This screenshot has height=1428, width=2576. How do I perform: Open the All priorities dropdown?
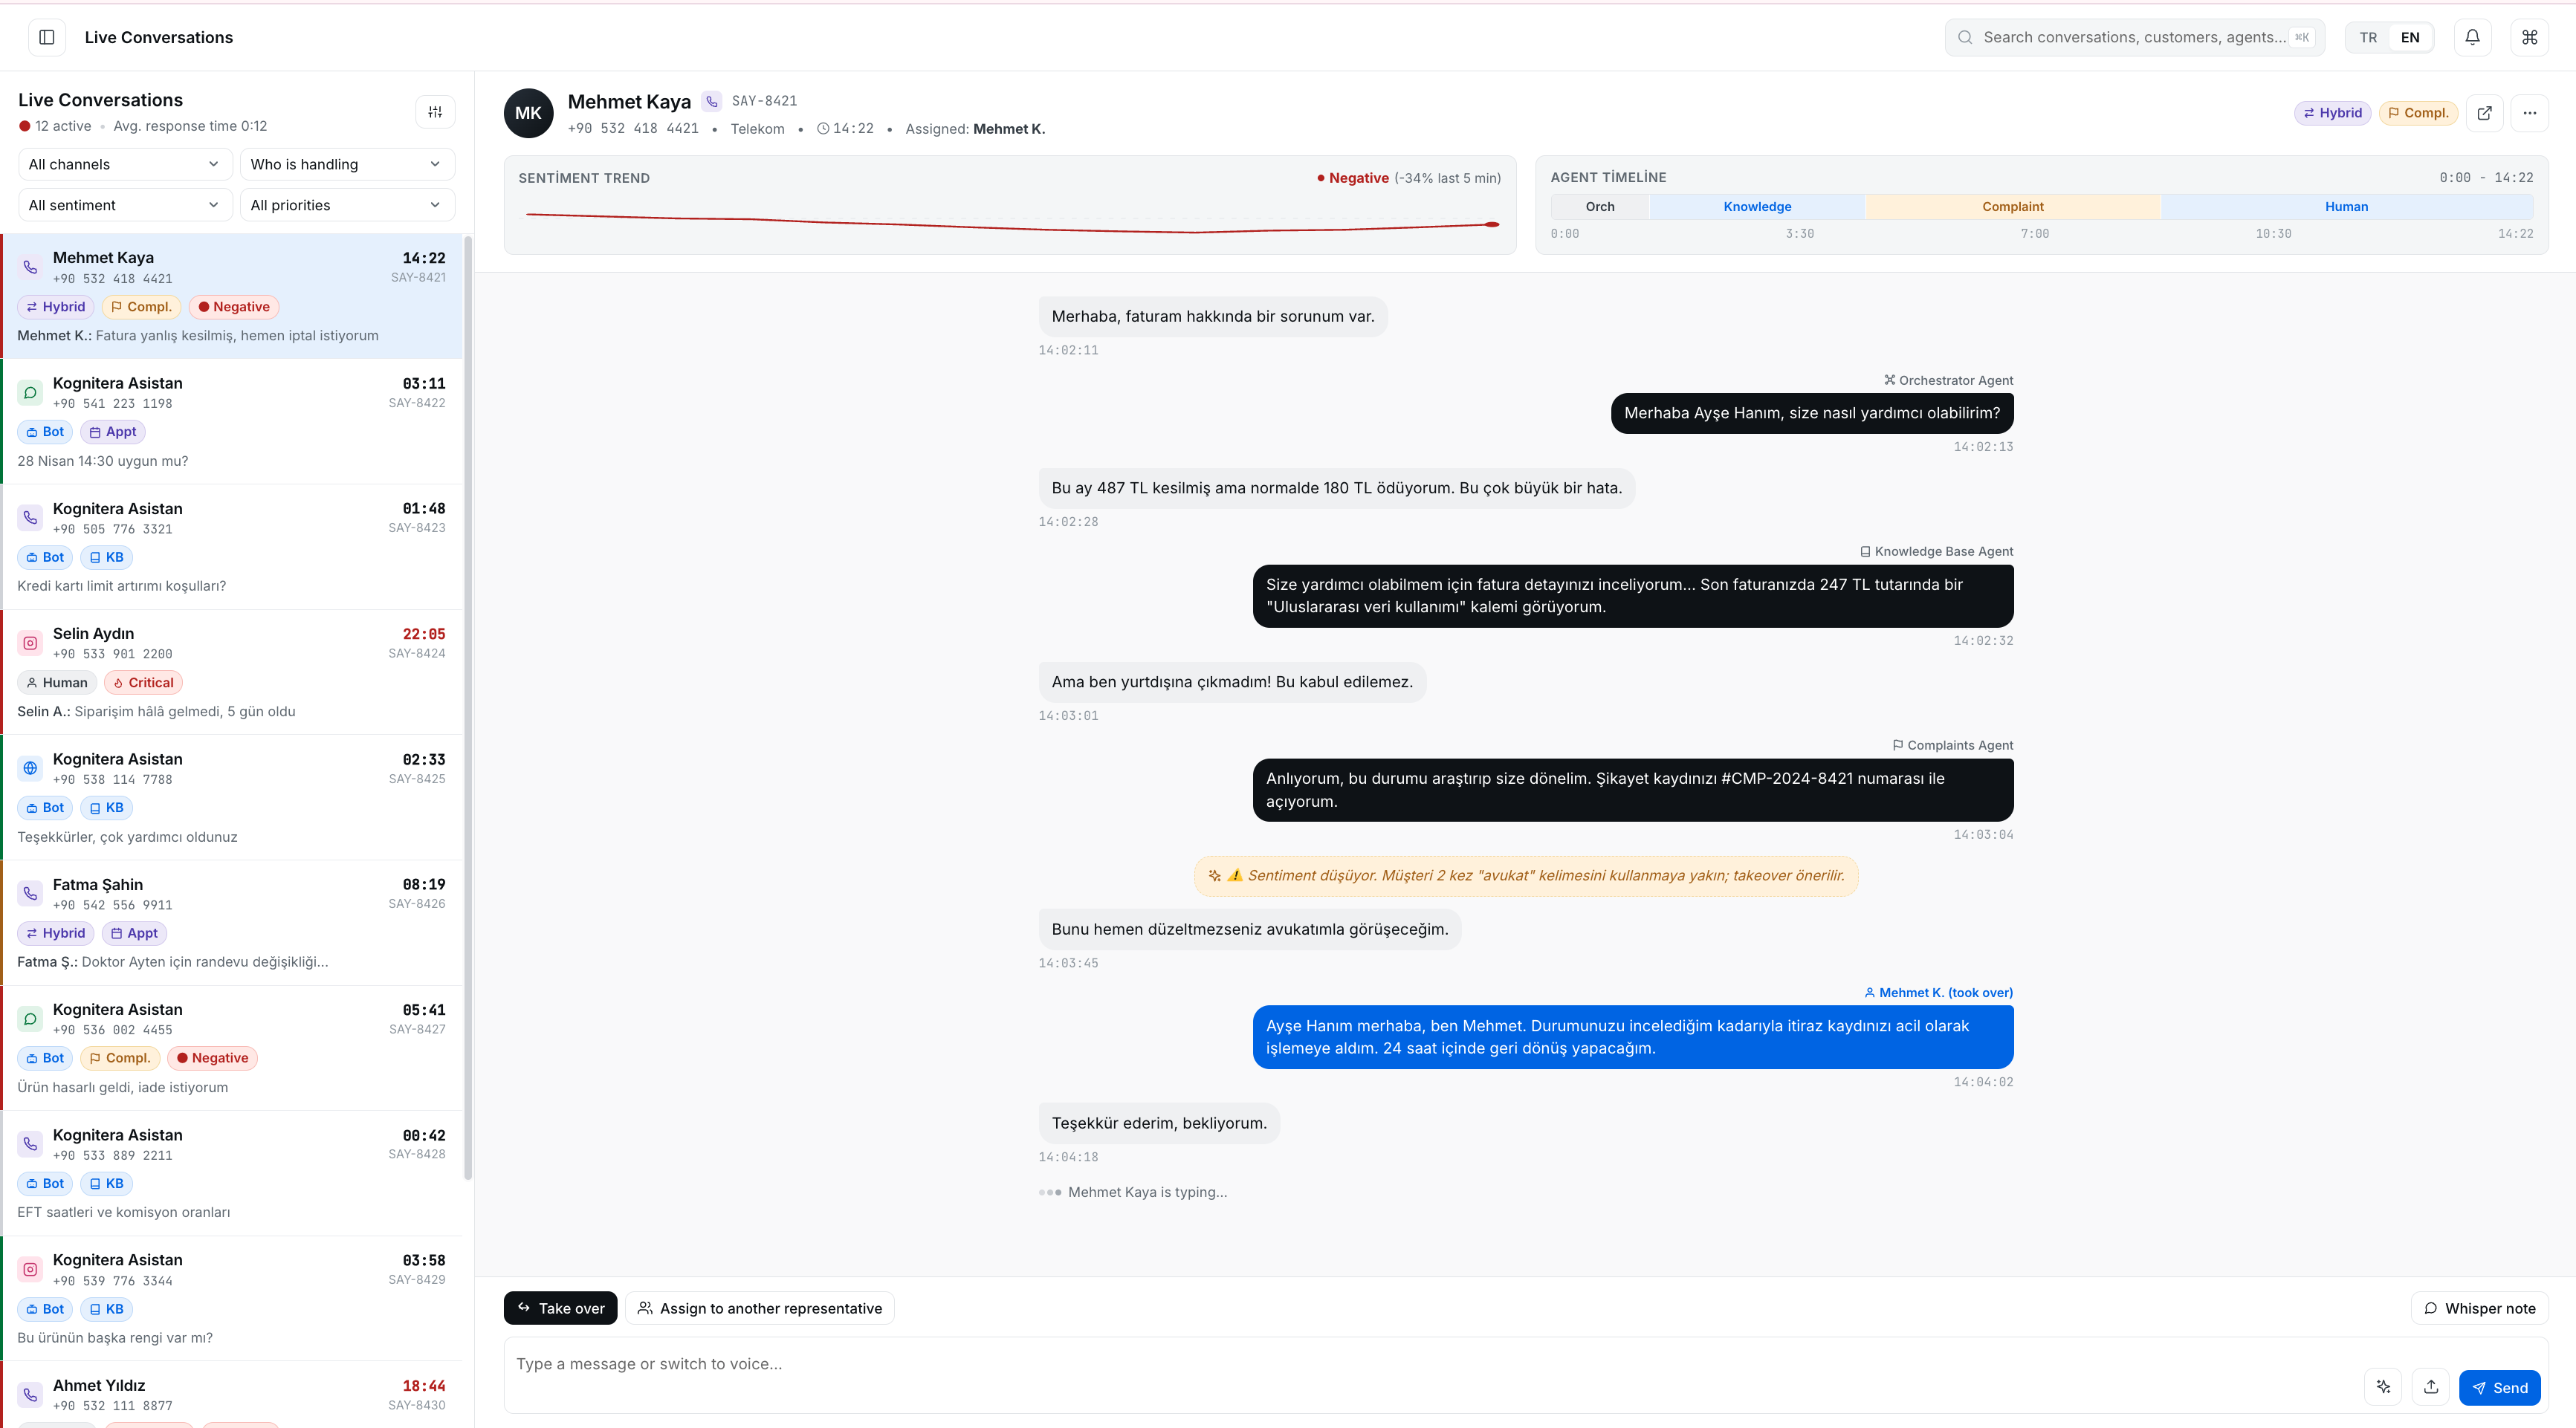point(347,205)
